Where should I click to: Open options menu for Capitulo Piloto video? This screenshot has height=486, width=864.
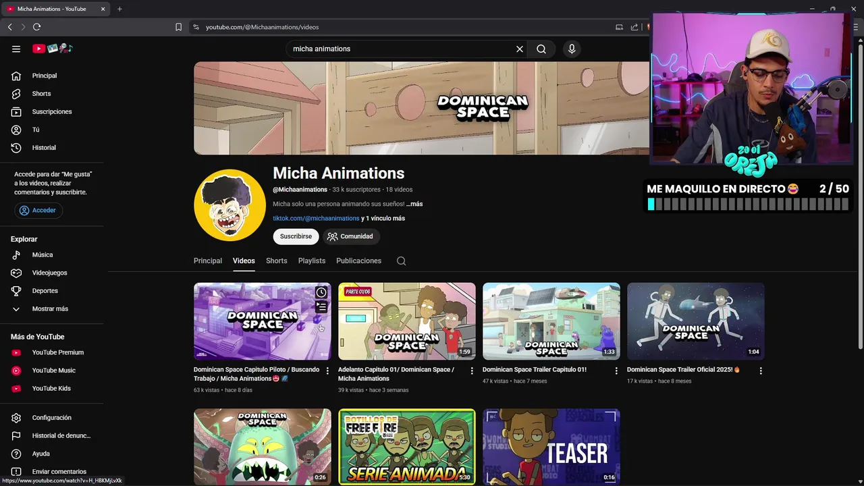pyautogui.click(x=327, y=371)
